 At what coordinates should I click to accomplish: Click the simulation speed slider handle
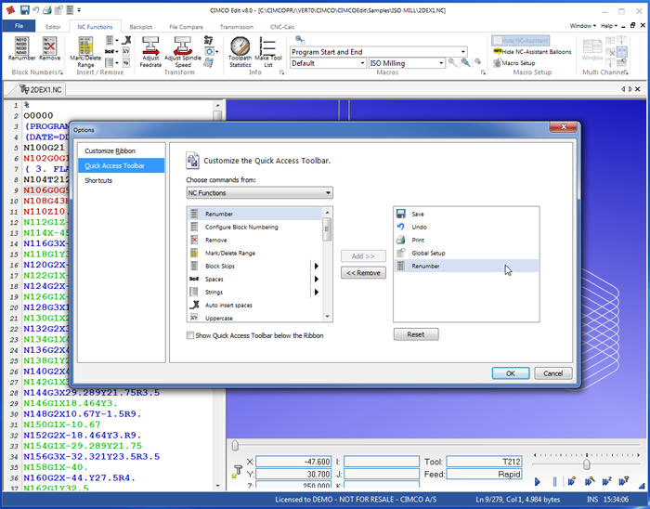pyautogui.click(x=587, y=463)
